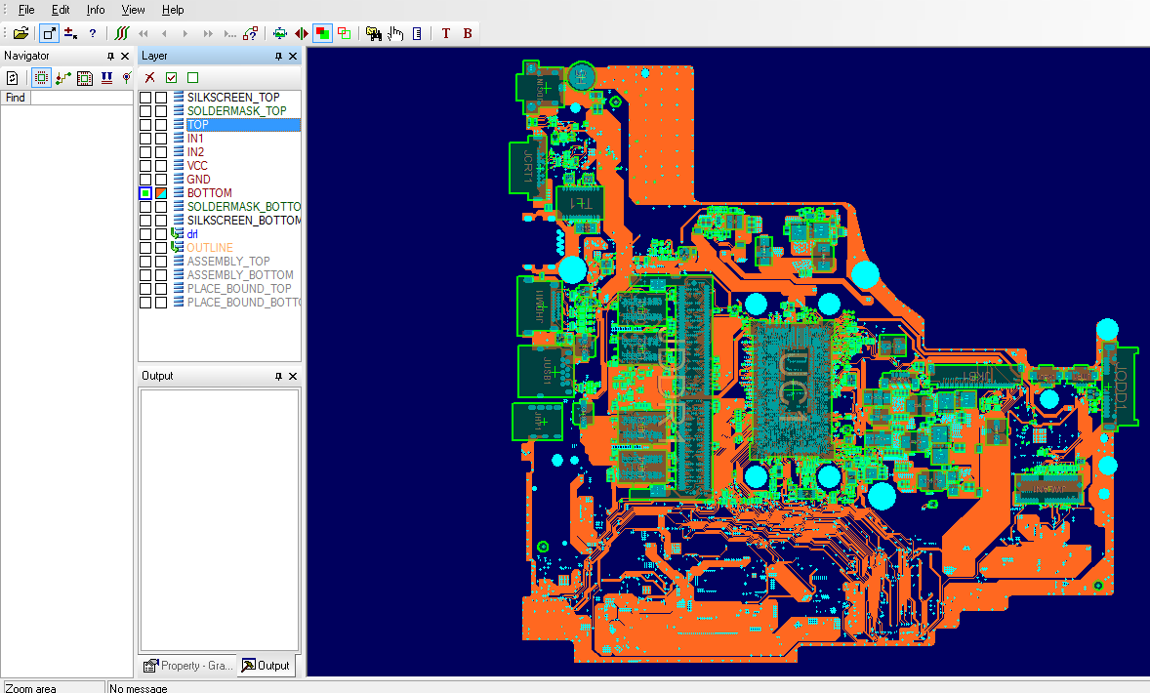
Task: Pin the Navigator panel with pushpin
Action: pos(110,56)
